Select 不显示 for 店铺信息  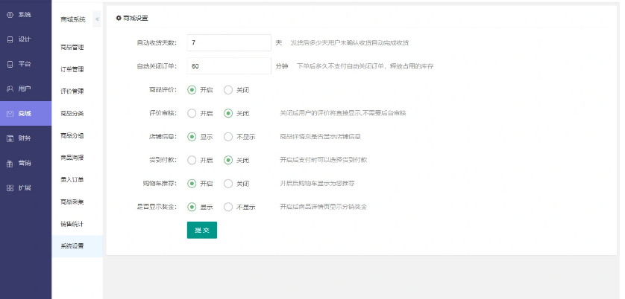point(228,137)
